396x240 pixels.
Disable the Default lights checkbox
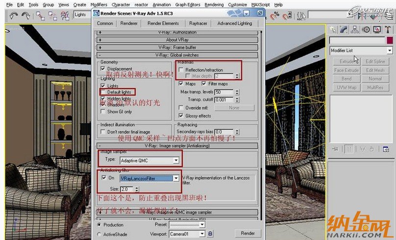point(103,92)
